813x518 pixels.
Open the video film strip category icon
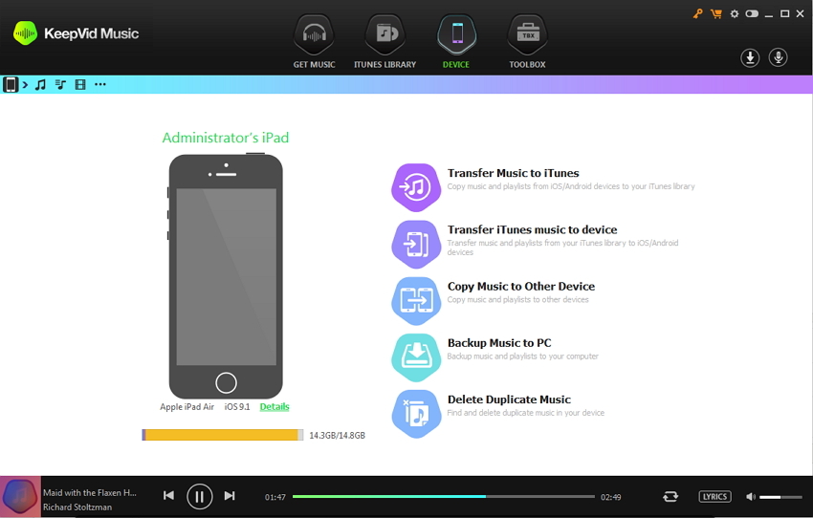click(80, 84)
